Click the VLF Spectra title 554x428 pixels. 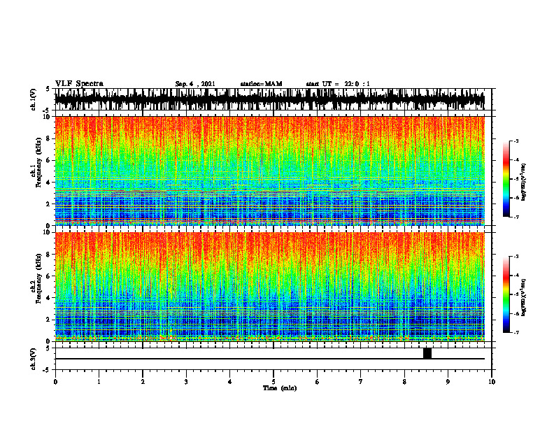79,84
